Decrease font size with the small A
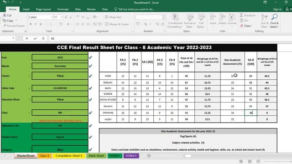Image resolution: width=292 pixels, height=164 pixels. [x=71, y=17]
